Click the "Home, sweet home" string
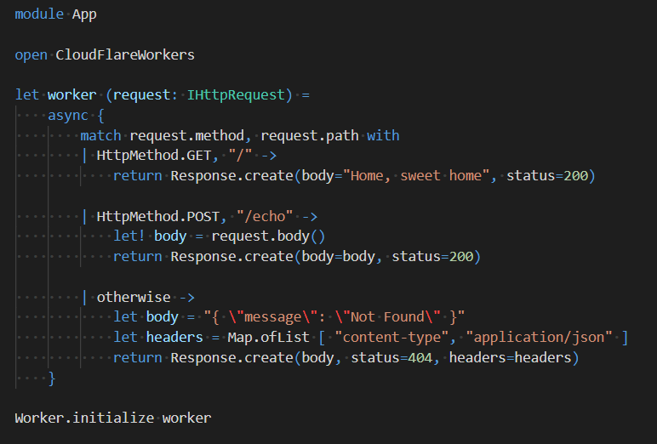 (416, 175)
